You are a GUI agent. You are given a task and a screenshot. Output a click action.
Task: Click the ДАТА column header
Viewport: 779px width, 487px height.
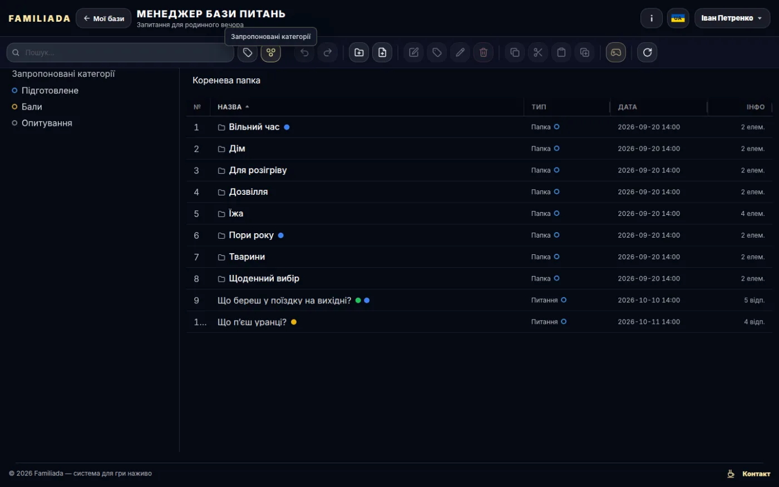(628, 107)
